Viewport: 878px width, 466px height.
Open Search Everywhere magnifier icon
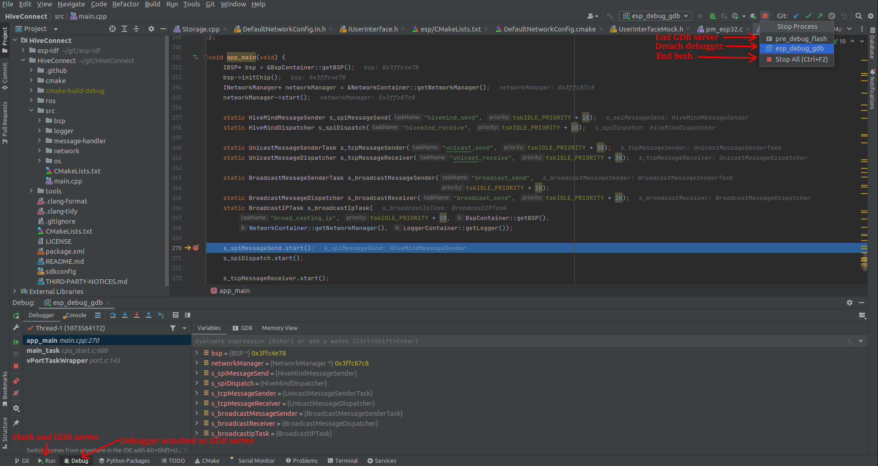[859, 16]
